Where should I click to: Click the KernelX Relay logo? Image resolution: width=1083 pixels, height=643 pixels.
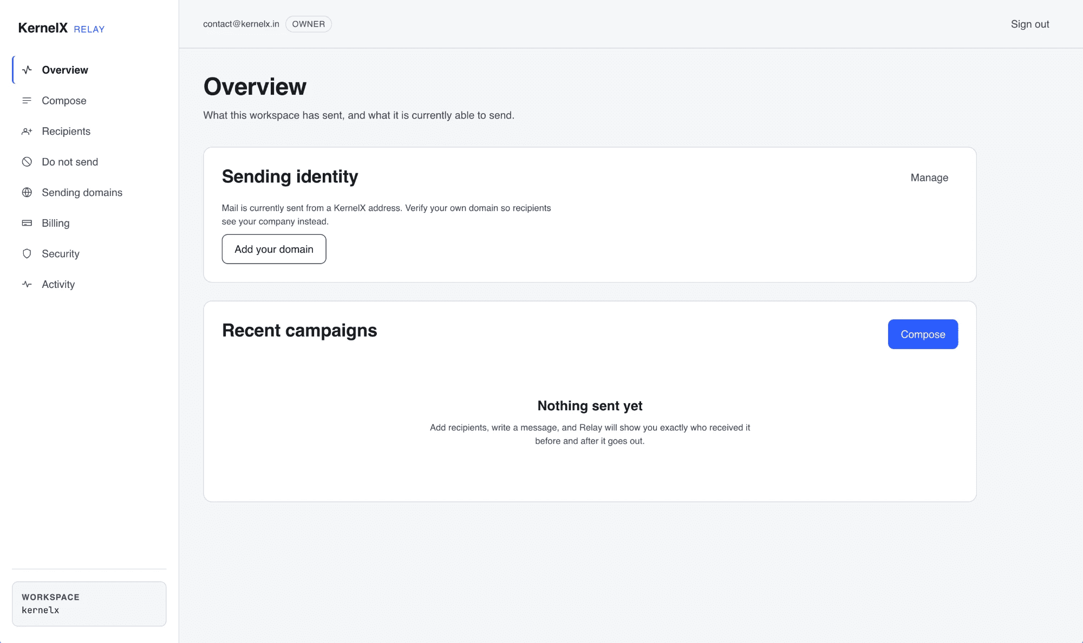[x=61, y=28]
